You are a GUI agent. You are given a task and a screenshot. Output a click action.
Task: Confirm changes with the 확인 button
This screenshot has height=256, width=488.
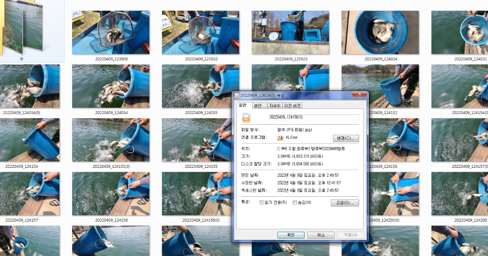click(291, 235)
